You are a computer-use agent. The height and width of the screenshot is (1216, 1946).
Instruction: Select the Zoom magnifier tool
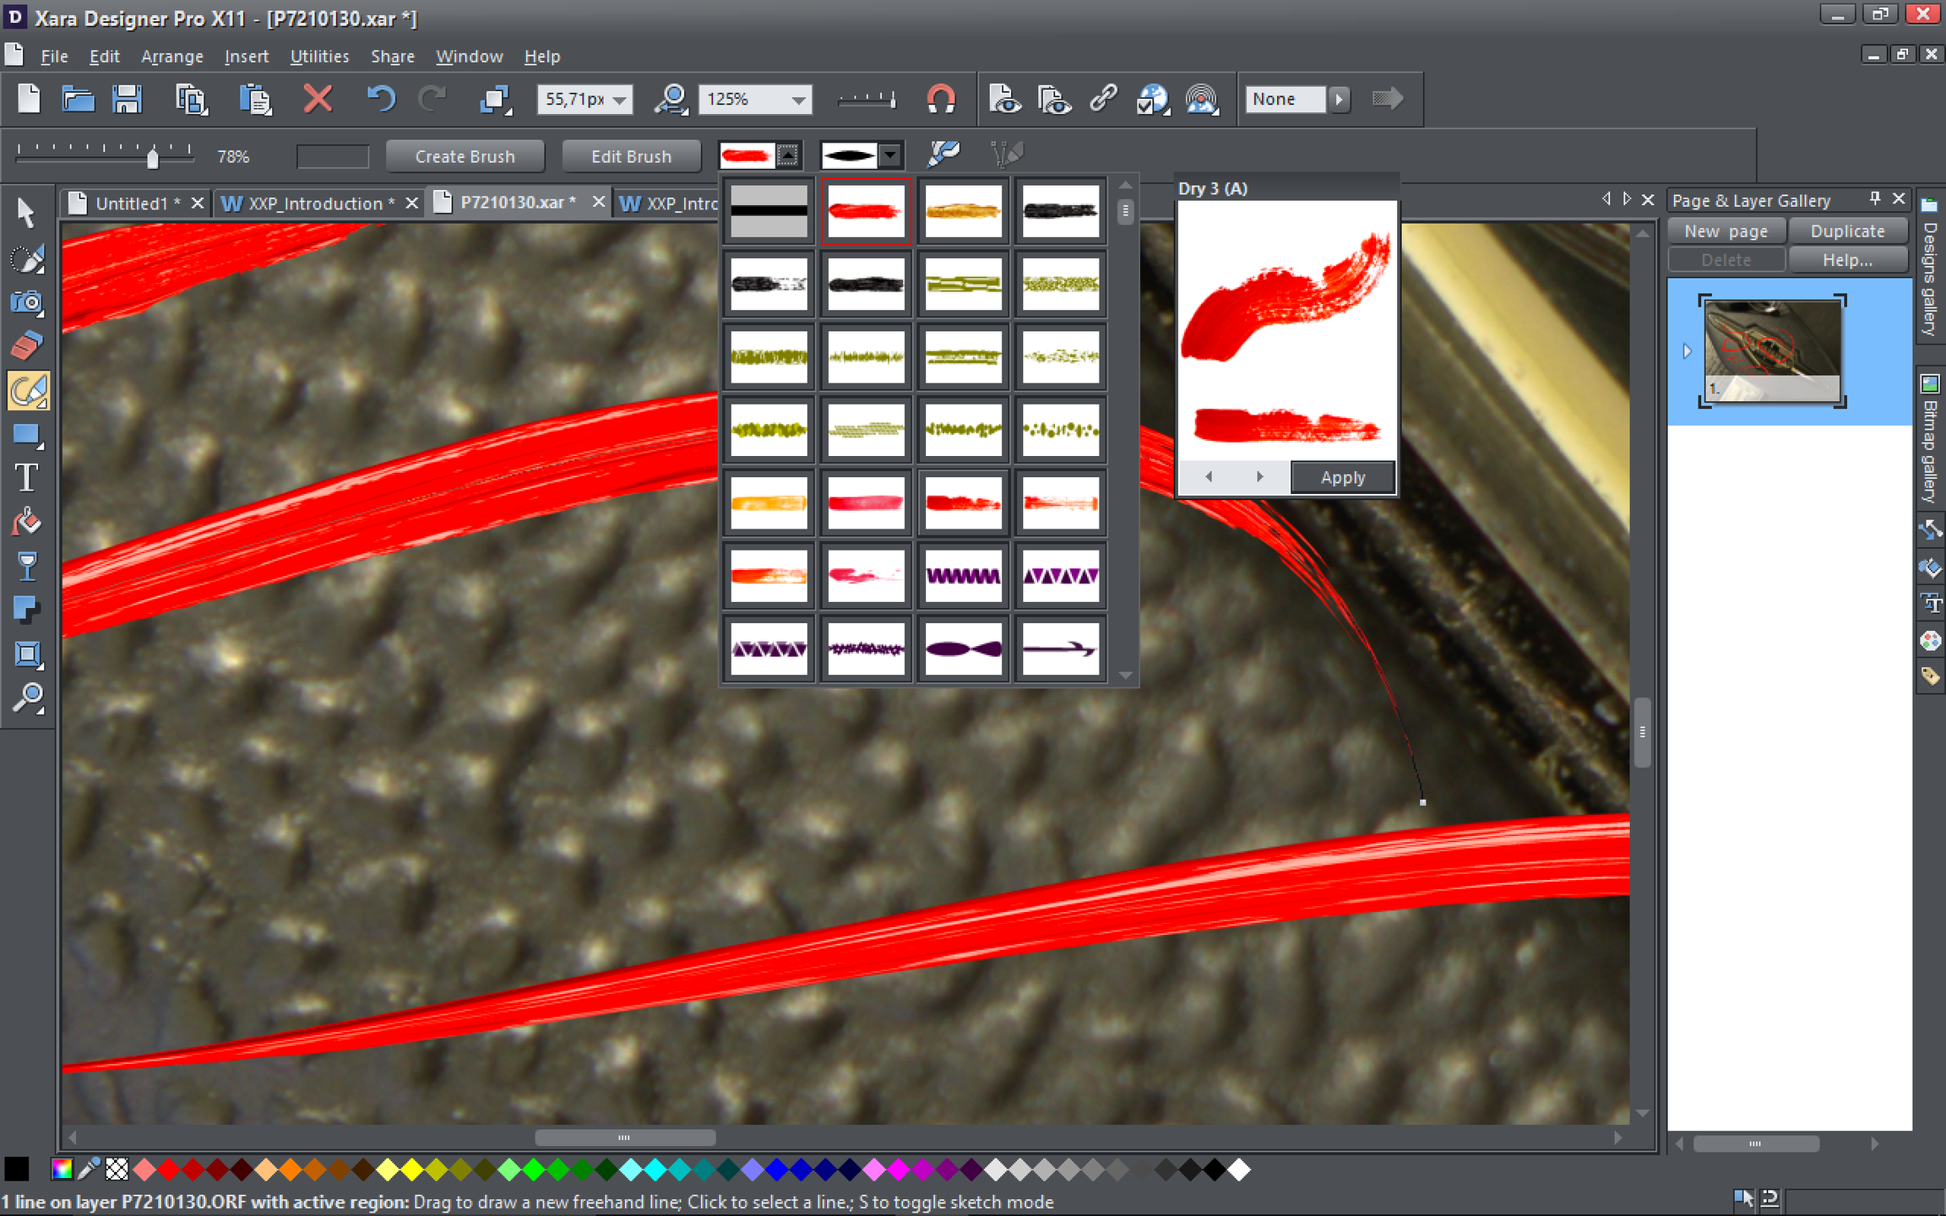[26, 698]
